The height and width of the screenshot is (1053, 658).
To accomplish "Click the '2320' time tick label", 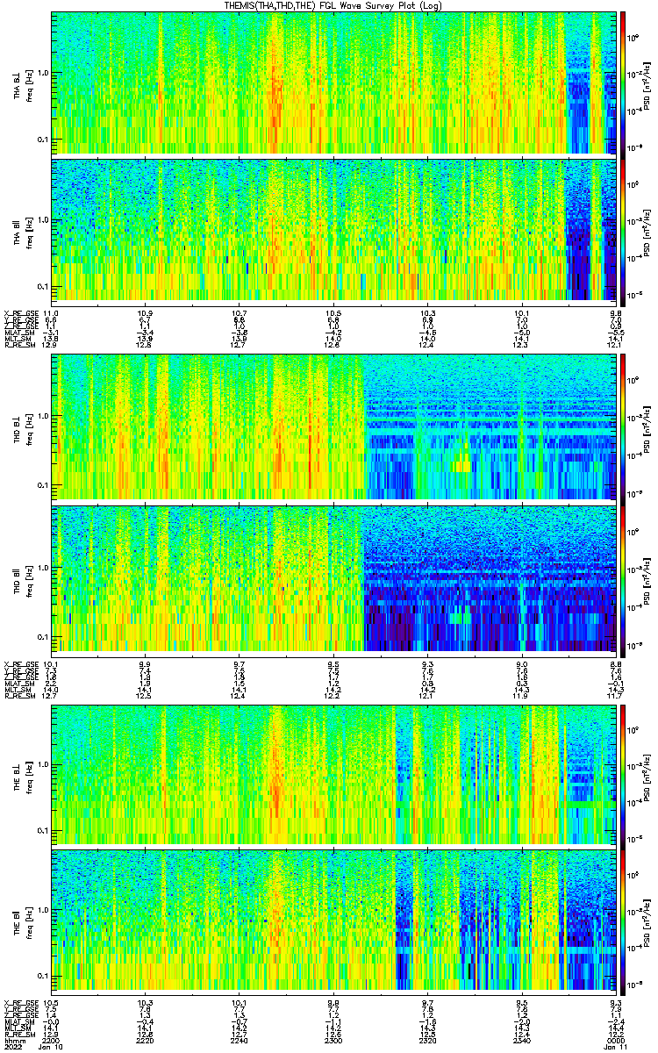I will tap(427, 1040).
